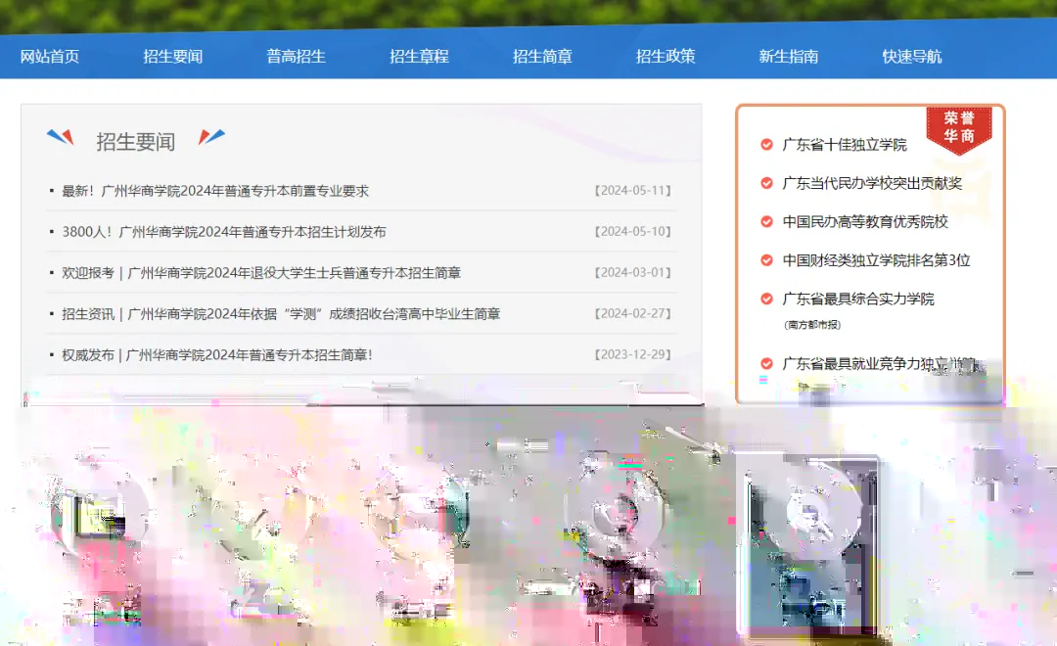Click the check icon beside 广东当代民办学校突出贡献奖

(766, 183)
